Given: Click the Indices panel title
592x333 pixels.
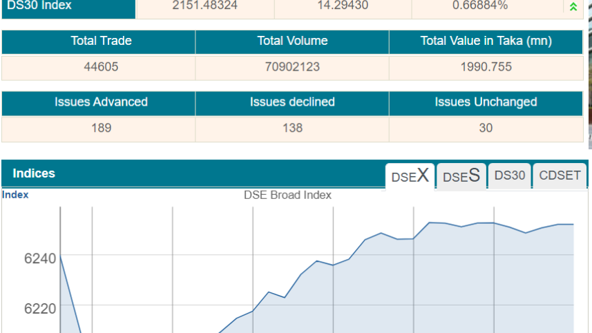Looking at the screenshot, I should tap(34, 173).
